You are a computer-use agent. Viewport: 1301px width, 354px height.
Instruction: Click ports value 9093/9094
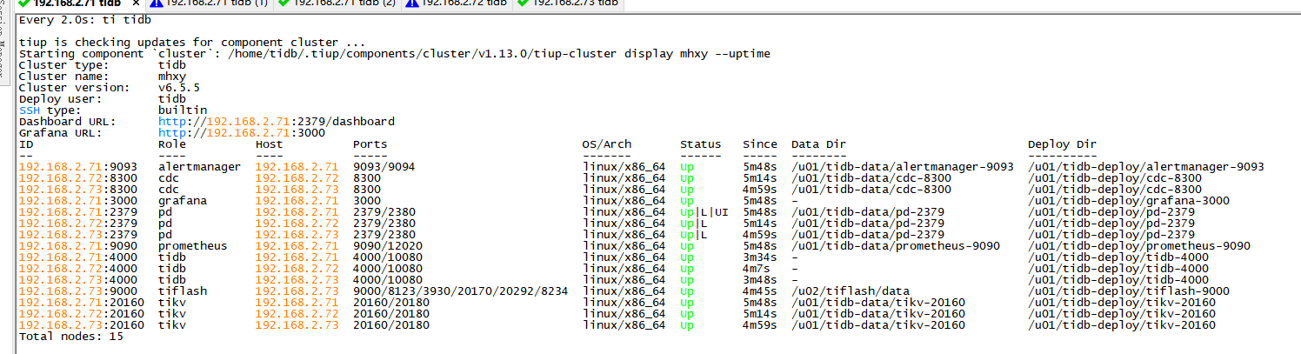(x=384, y=167)
